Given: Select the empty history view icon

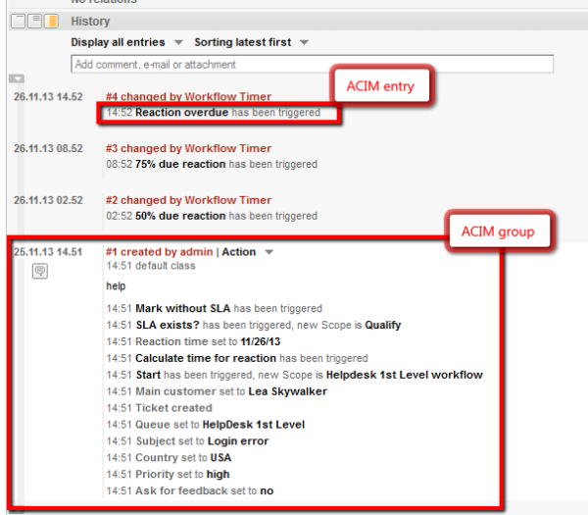Looking at the screenshot, I should pos(18,21).
